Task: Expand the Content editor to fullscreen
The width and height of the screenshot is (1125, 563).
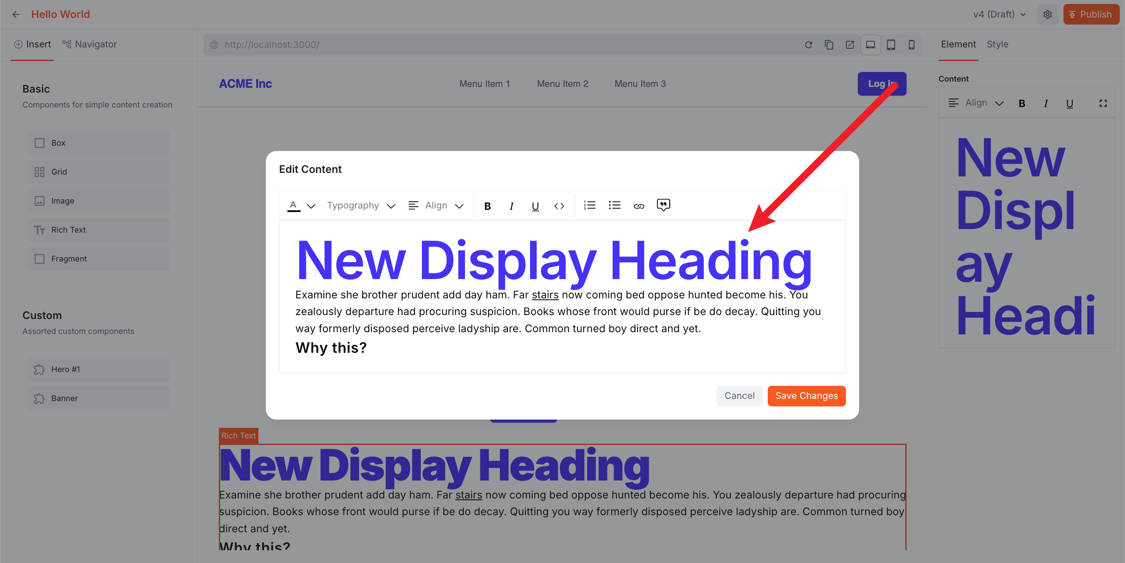Action: click(1103, 103)
